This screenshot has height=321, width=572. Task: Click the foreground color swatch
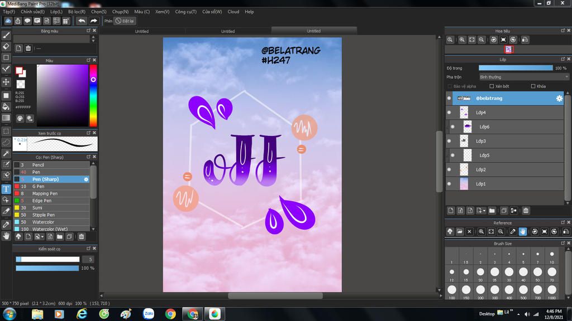20,71
